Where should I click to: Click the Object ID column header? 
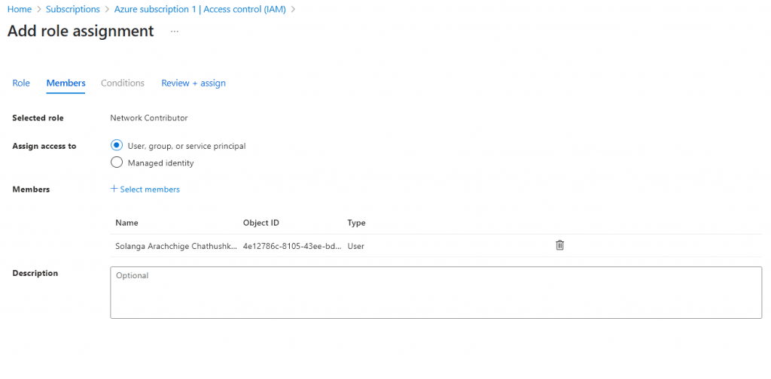point(261,223)
